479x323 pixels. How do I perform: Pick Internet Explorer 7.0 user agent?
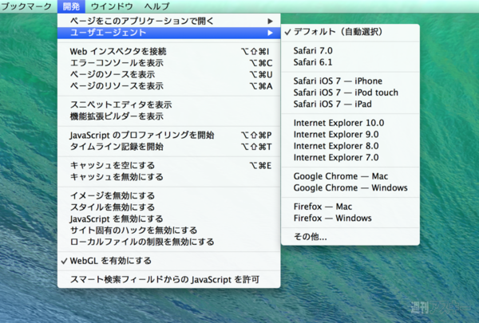(350, 158)
